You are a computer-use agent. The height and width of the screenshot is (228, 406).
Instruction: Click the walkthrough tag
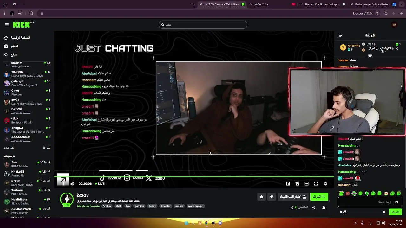[x=195, y=206]
